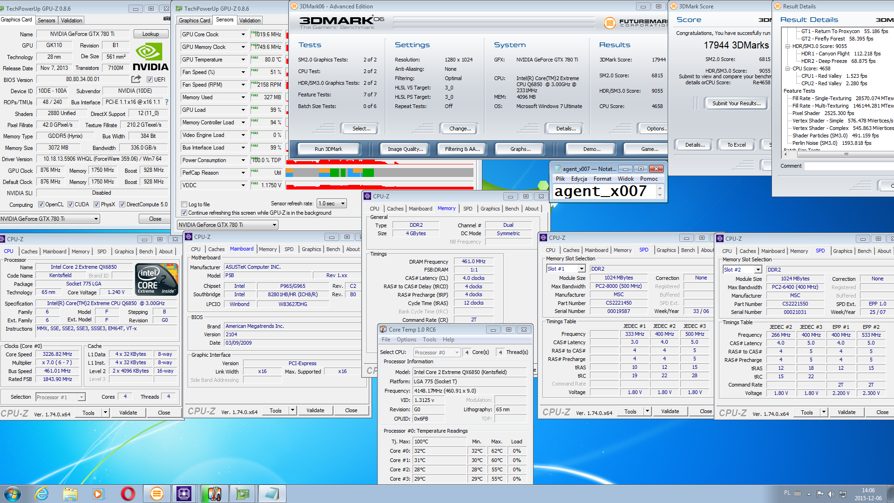
Task: Toggle the DirectCompute 5.0 checkbox
Action: [122, 204]
